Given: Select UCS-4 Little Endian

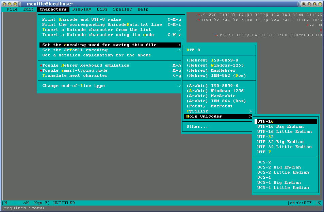Looking at the screenshot, I should pyautogui.click(x=286, y=188).
